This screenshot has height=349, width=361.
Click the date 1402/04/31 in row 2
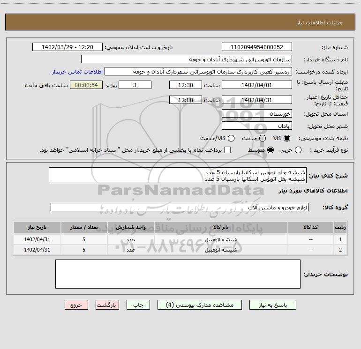[37, 250]
